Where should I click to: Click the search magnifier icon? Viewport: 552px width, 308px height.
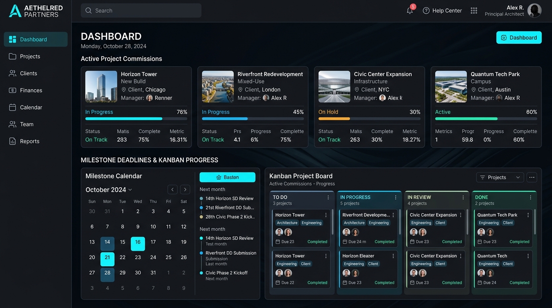[89, 11]
